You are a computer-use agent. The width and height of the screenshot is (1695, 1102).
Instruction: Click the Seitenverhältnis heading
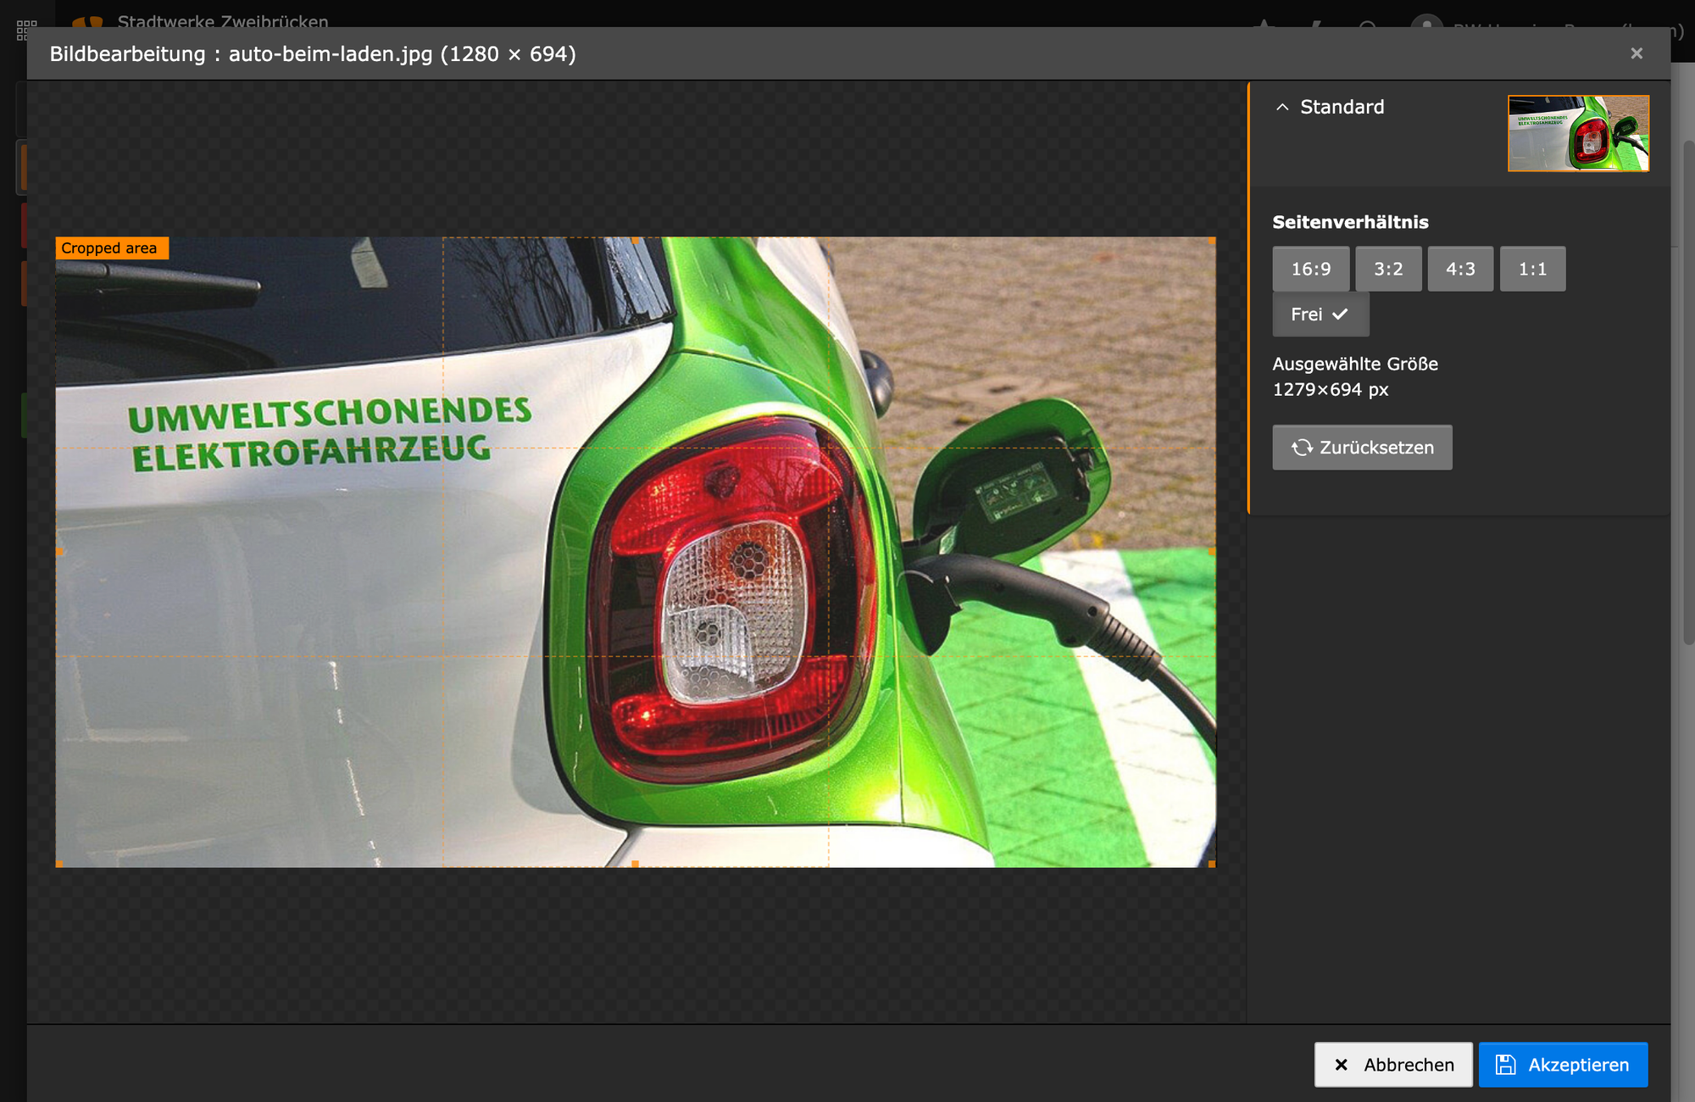[x=1350, y=222]
